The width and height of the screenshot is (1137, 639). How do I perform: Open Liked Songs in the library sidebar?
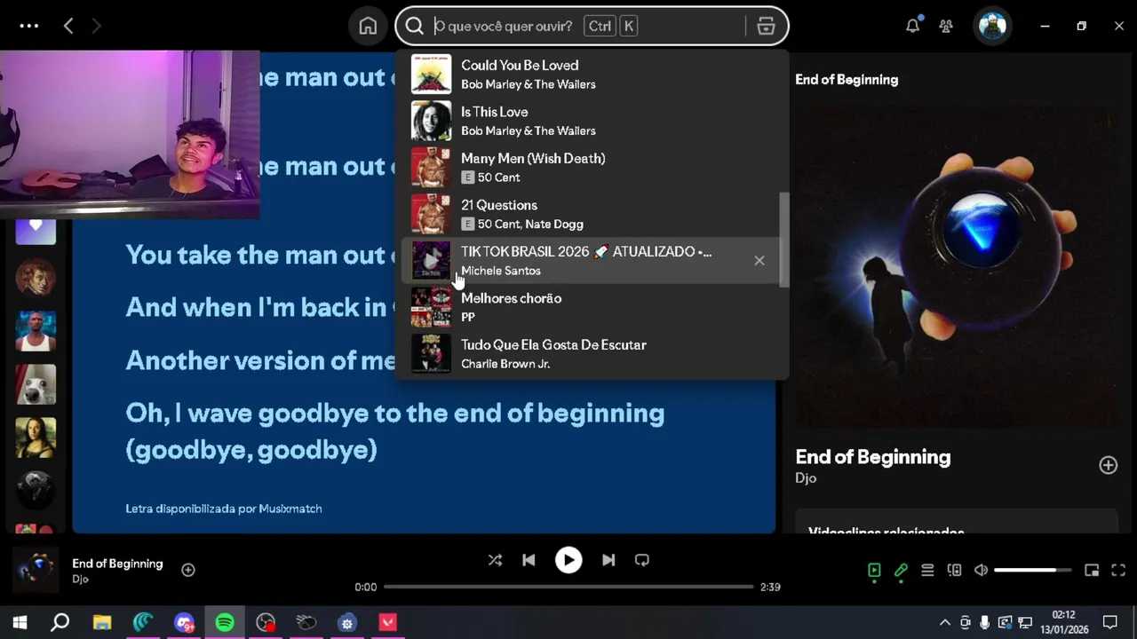(x=36, y=229)
